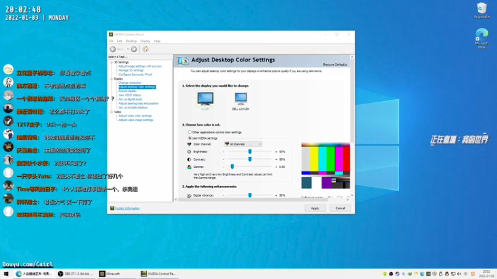Select Use NVIDIA settings radio button
The height and width of the screenshot is (279, 497).
(x=189, y=138)
